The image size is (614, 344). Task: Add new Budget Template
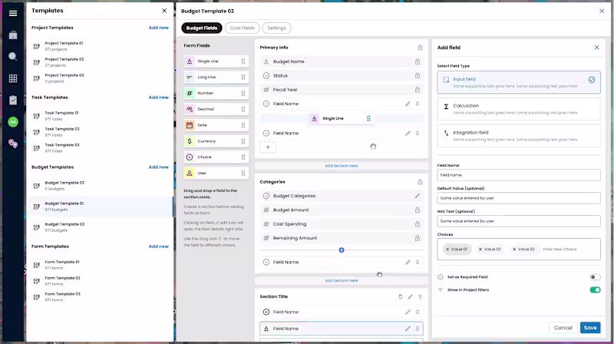point(159,167)
